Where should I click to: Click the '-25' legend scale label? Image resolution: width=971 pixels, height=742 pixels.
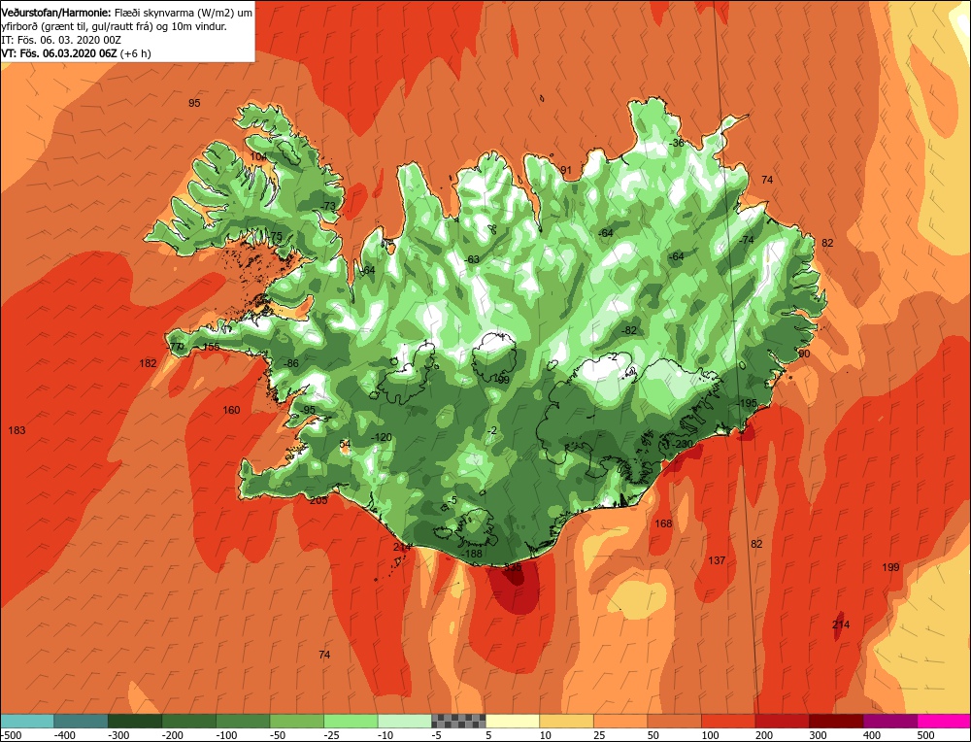point(332,735)
